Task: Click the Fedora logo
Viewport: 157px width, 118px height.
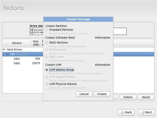Action: pyautogui.click(x=14, y=8)
